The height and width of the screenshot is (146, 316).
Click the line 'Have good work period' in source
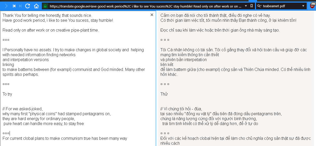58,20
